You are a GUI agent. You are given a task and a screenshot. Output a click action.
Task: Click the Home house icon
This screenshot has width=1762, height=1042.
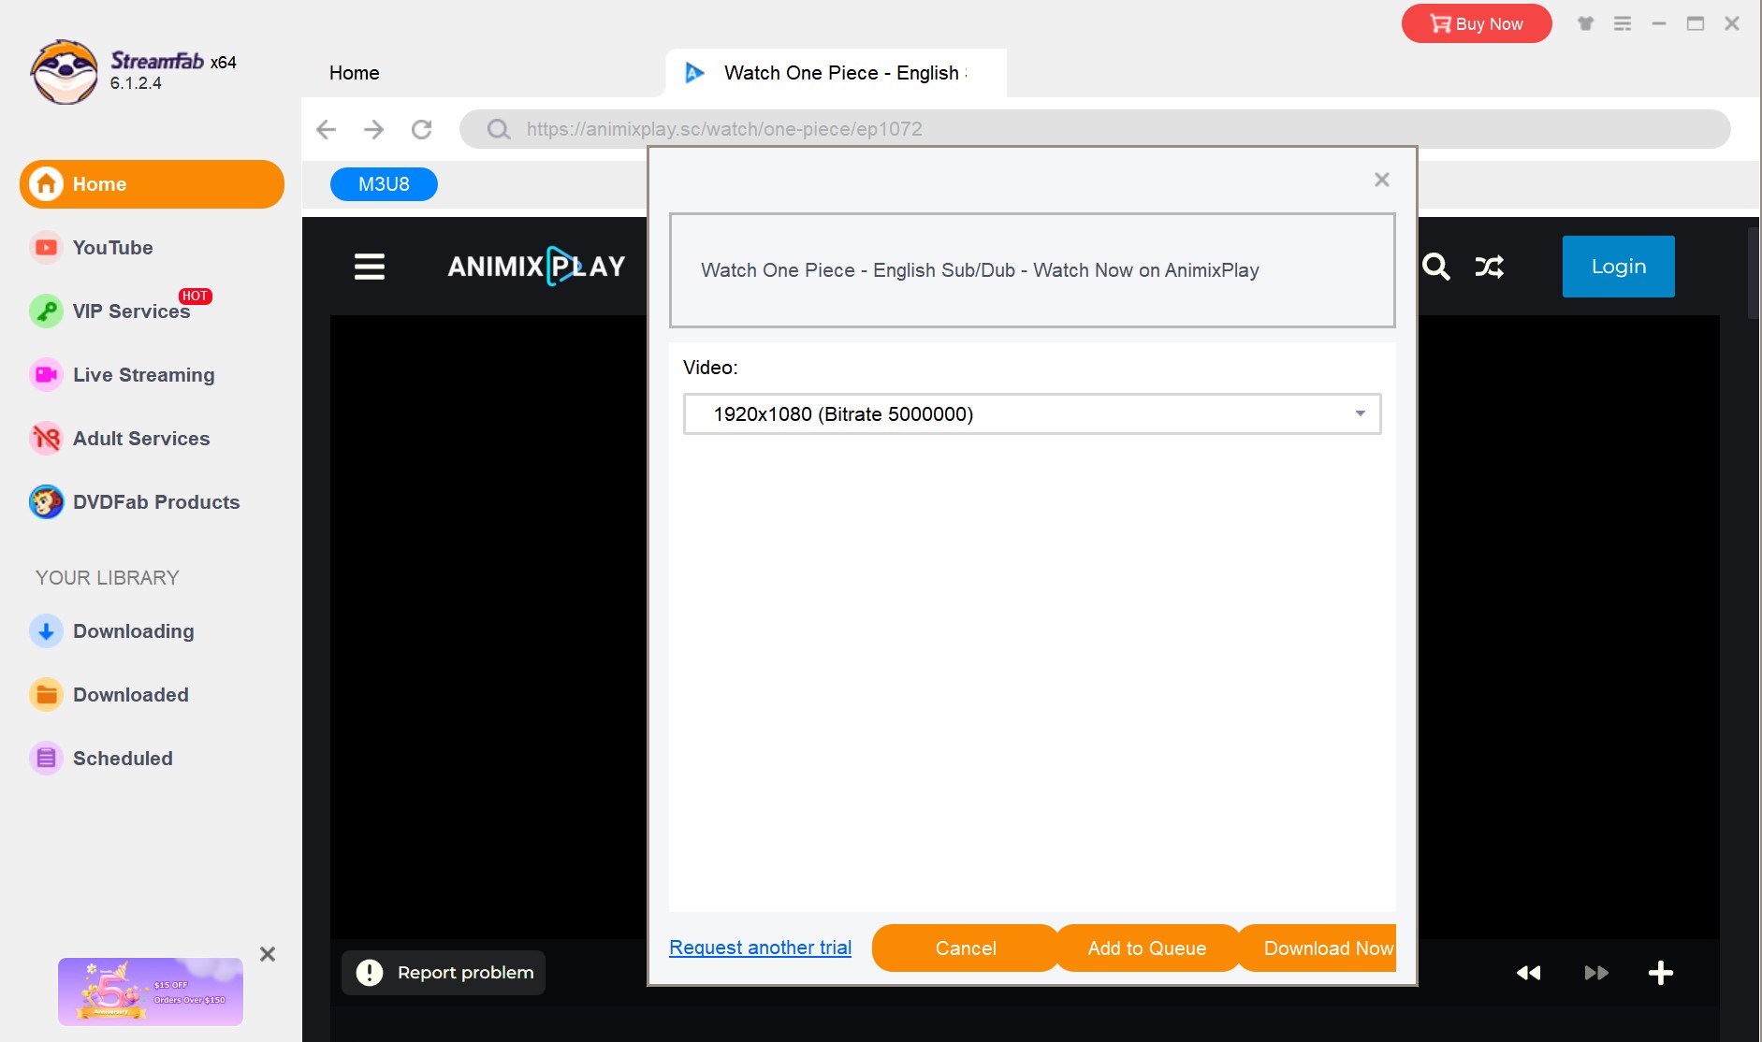(x=46, y=184)
